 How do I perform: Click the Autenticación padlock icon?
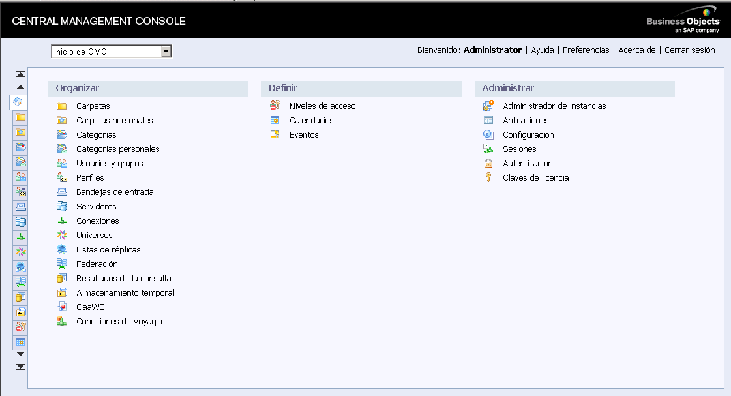pos(488,164)
